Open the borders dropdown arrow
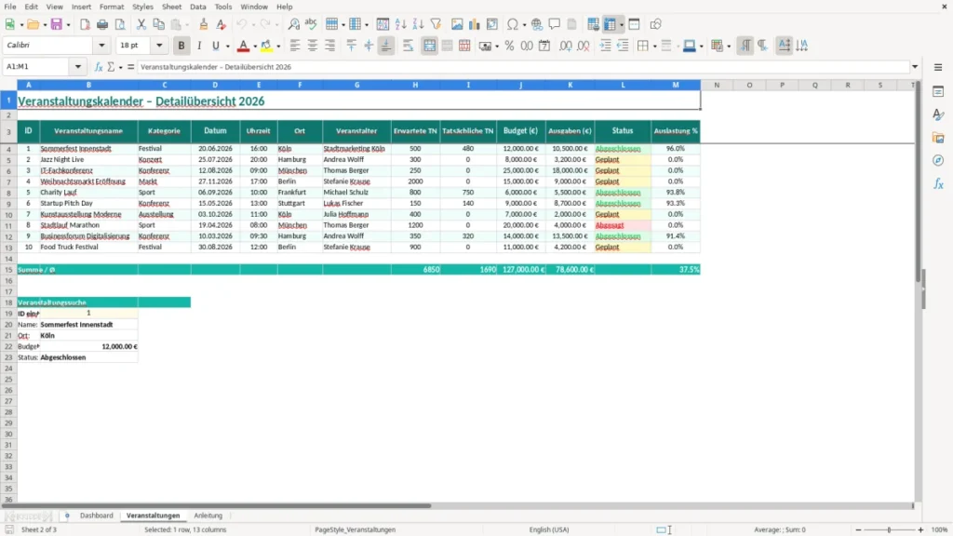Screen dimensions: 953x536 click(654, 46)
